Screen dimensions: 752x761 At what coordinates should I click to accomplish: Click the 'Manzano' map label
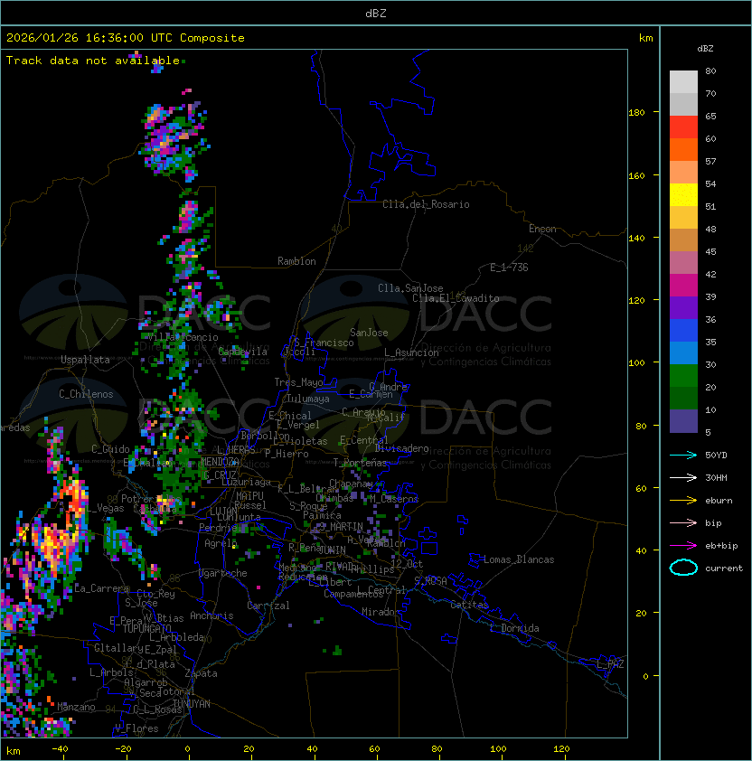[x=76, y=707]
